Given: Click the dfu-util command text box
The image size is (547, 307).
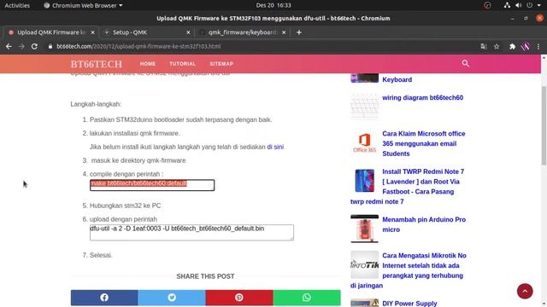Looking at the screenshot, I should [x=191, y=233].
